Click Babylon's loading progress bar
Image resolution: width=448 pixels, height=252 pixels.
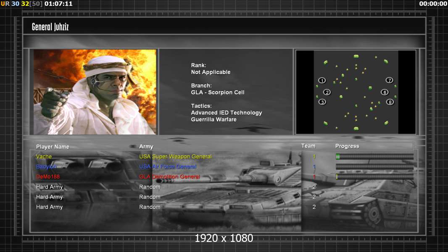point(374,167)
